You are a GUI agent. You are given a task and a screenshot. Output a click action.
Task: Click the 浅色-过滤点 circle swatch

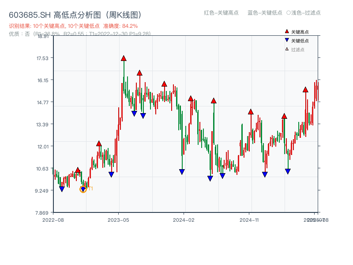[x=288, y=13]
